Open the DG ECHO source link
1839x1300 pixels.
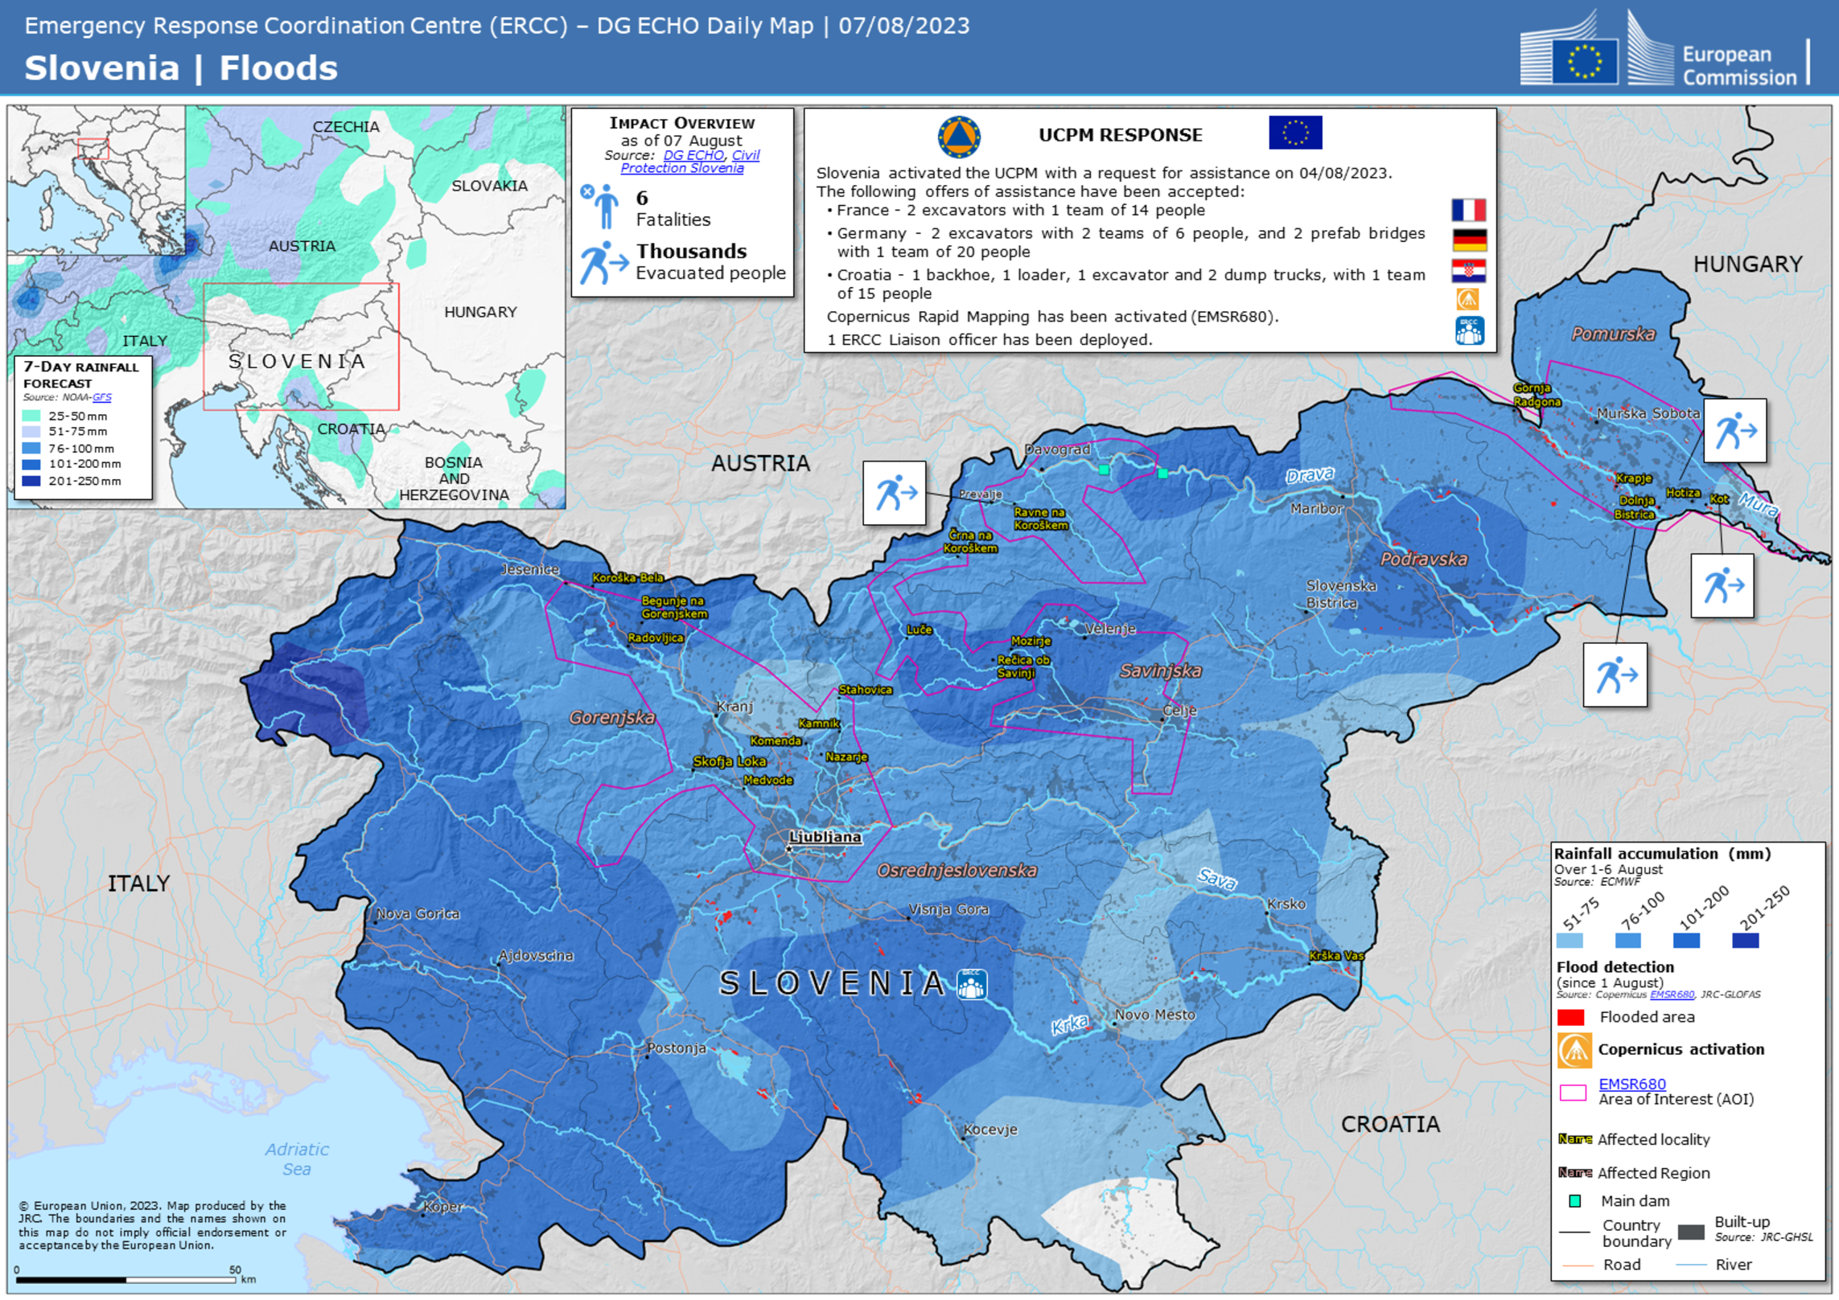(693, 155)
